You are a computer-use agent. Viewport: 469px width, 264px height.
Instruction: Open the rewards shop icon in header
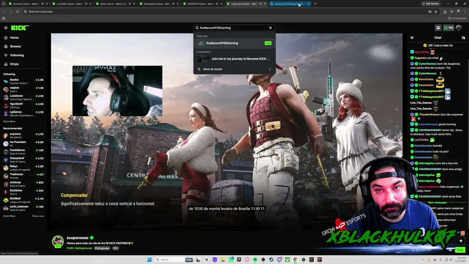(x=438, y=28)
